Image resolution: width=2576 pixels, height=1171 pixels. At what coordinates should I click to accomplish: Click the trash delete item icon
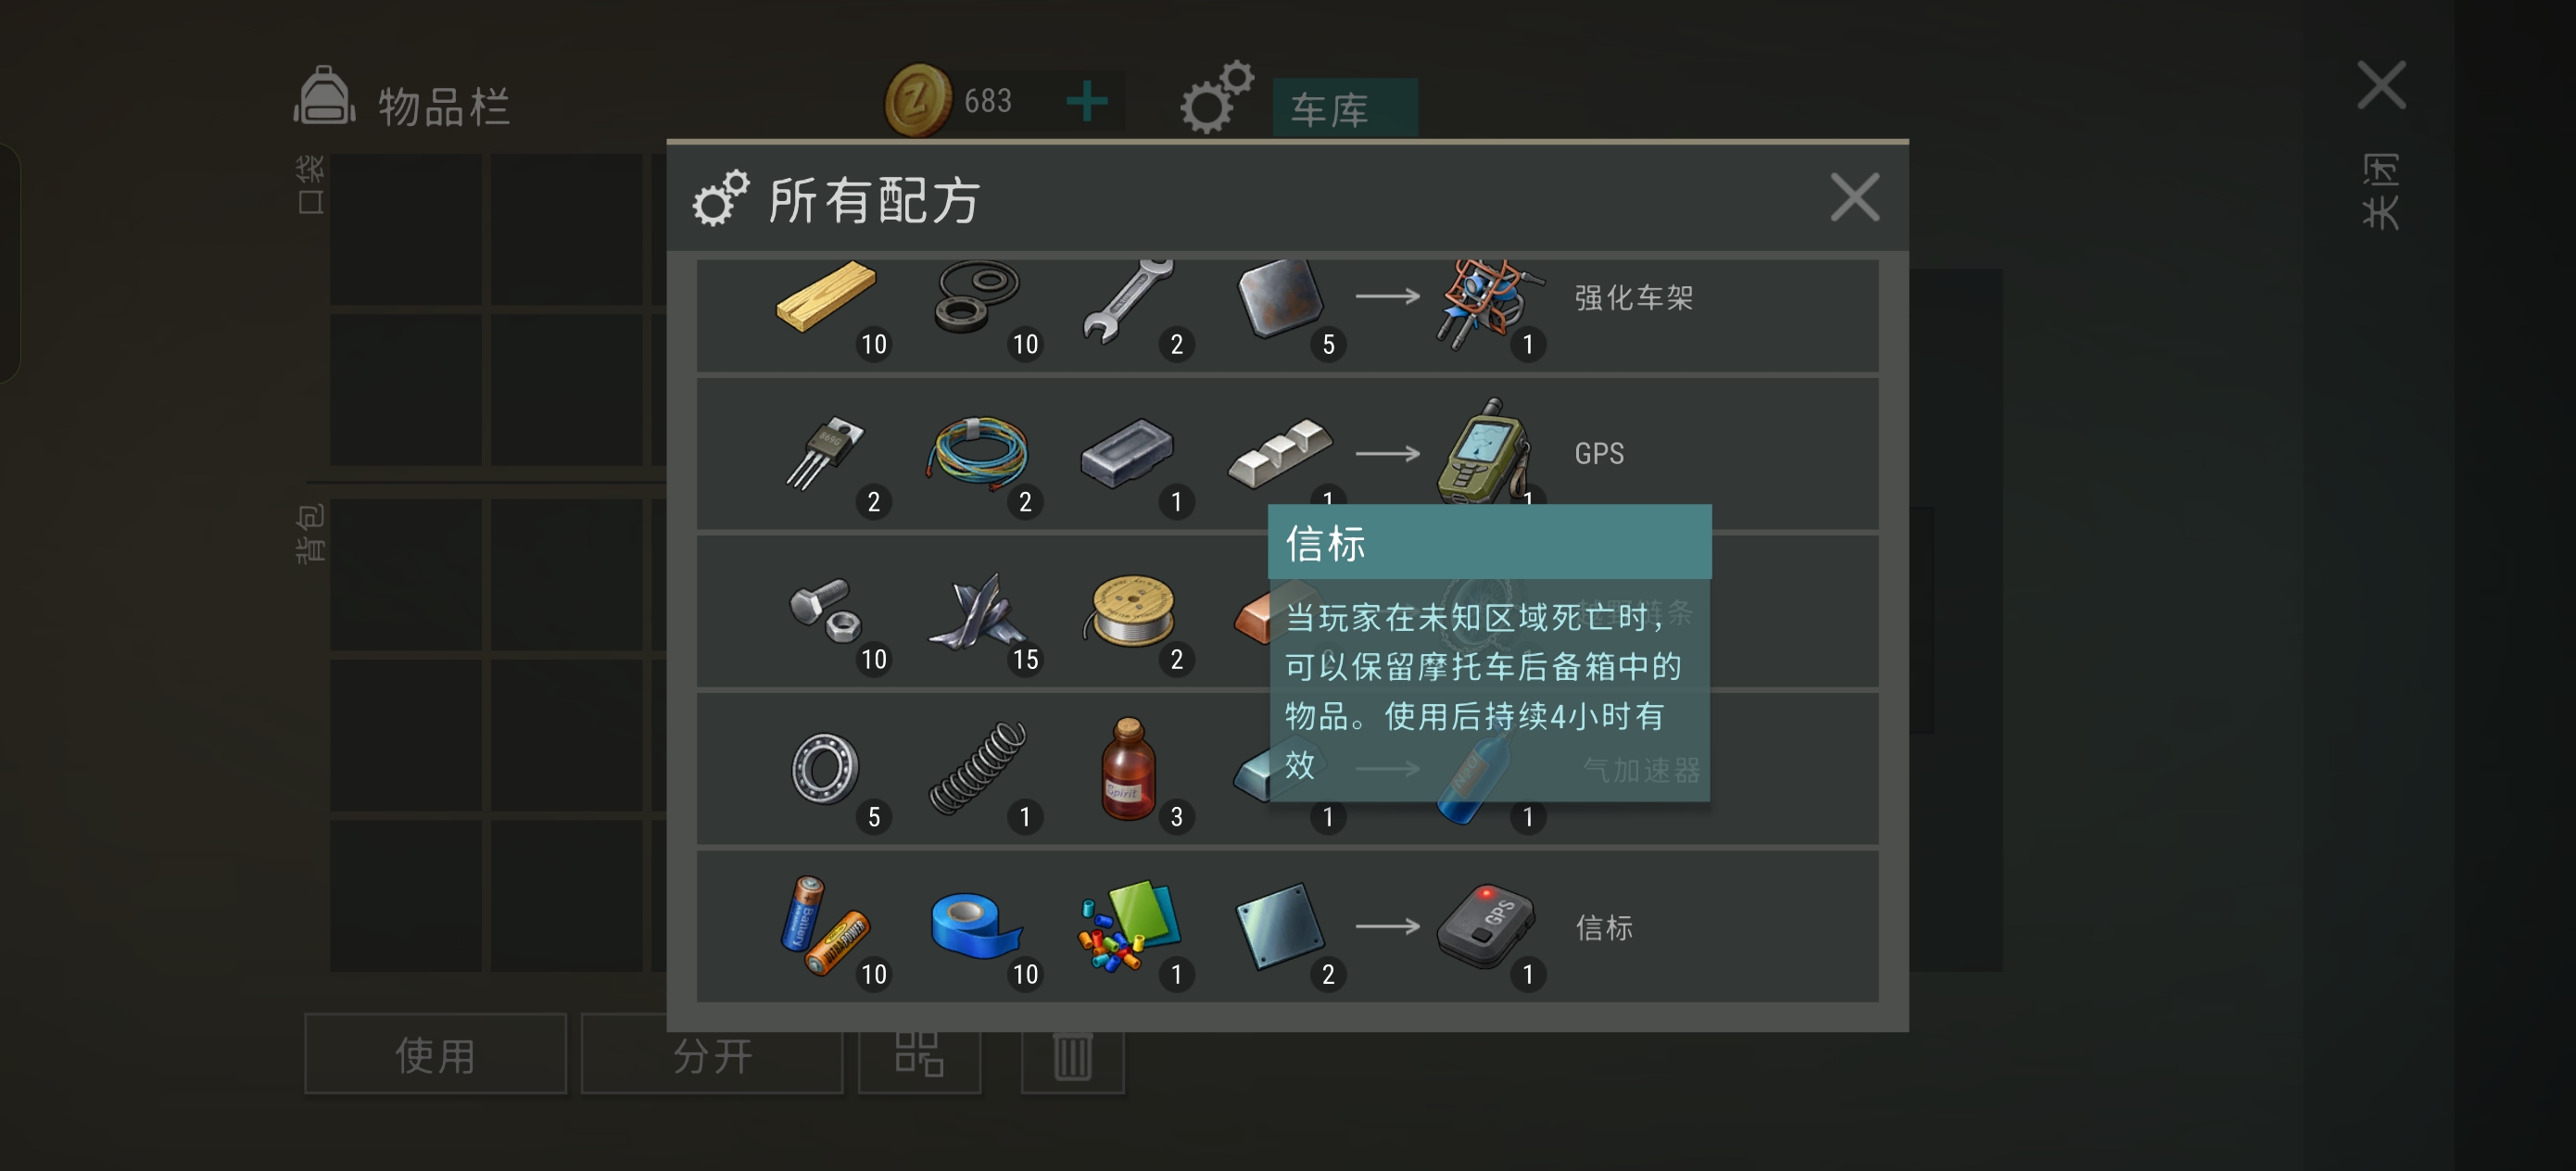[x=1072, y=1056]
